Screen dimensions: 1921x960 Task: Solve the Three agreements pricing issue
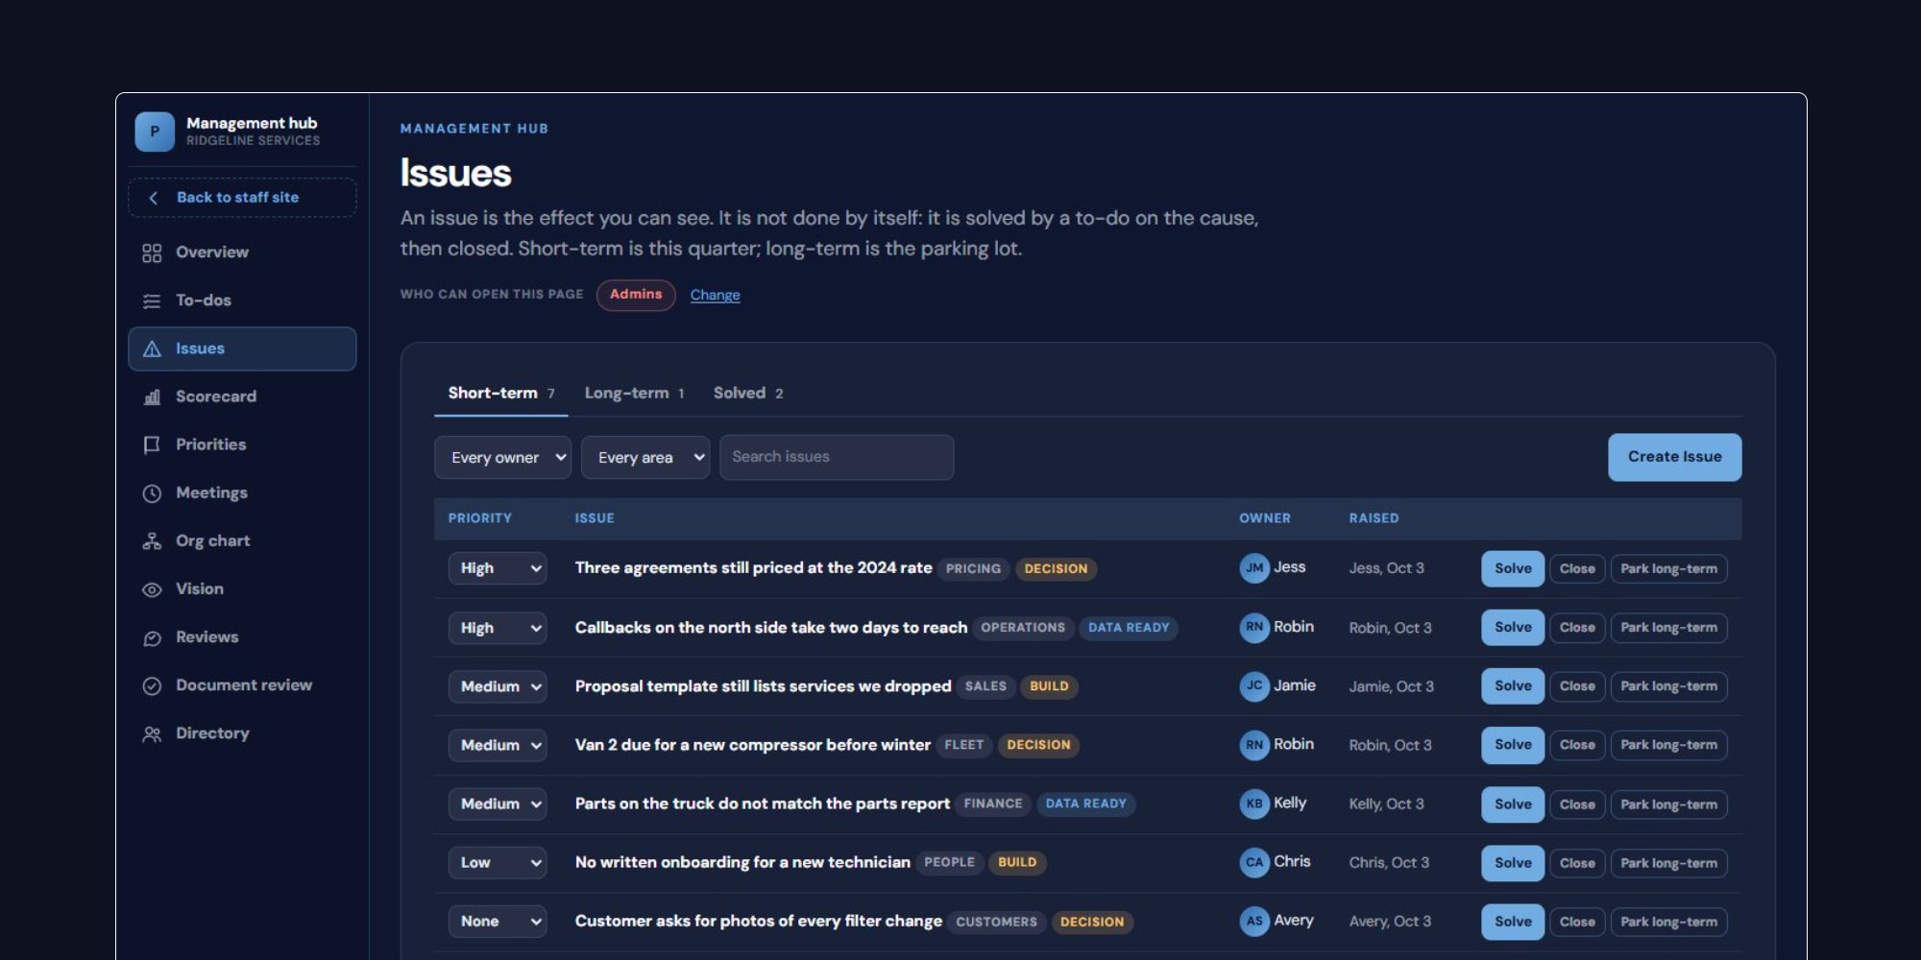pyautogui.click(x=1513, y=568)
